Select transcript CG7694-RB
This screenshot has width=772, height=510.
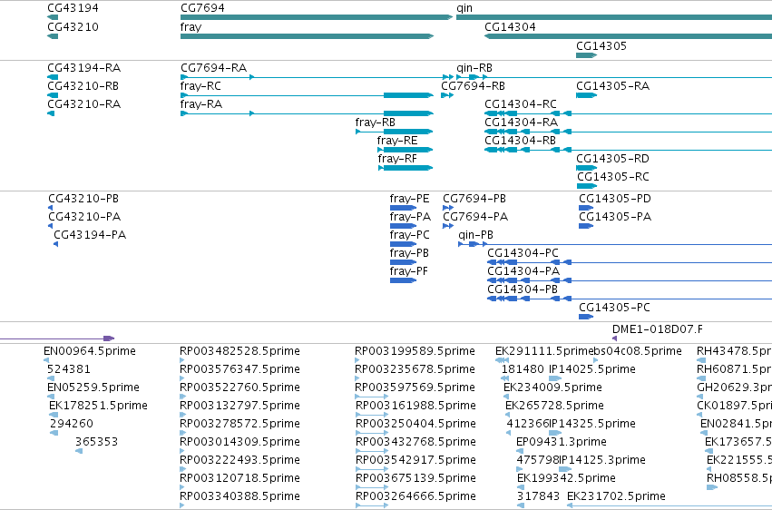coord(447,95)
